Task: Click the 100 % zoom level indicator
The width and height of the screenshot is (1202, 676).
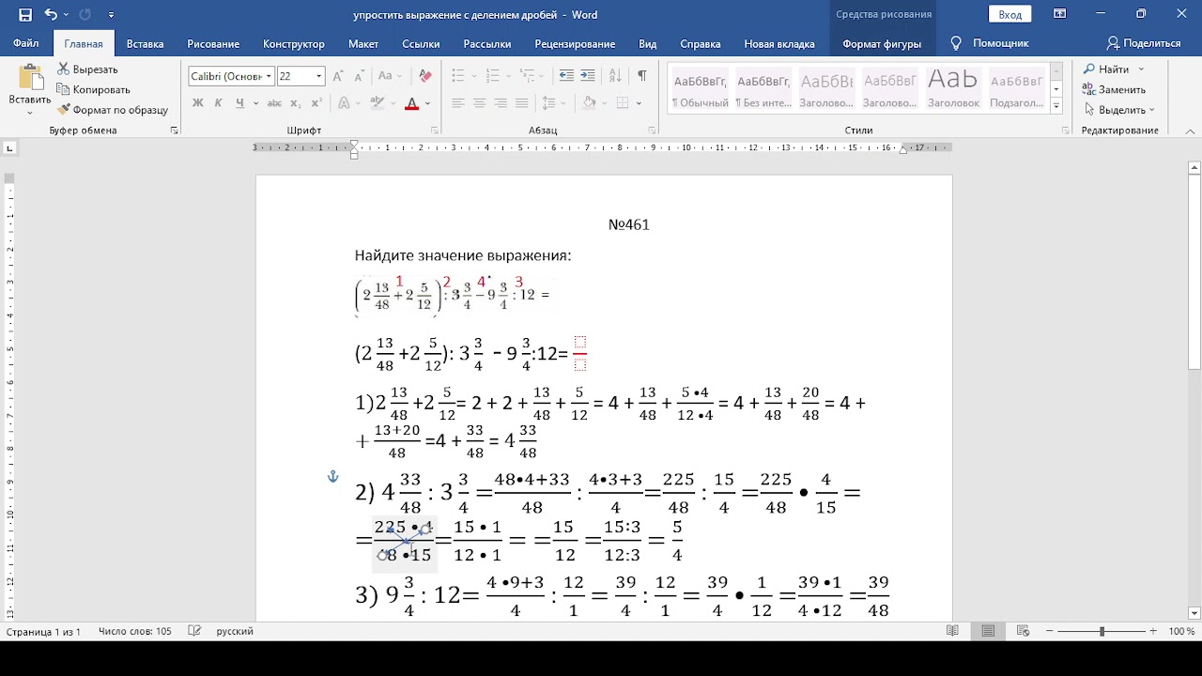Action: tap(1181, 631)
